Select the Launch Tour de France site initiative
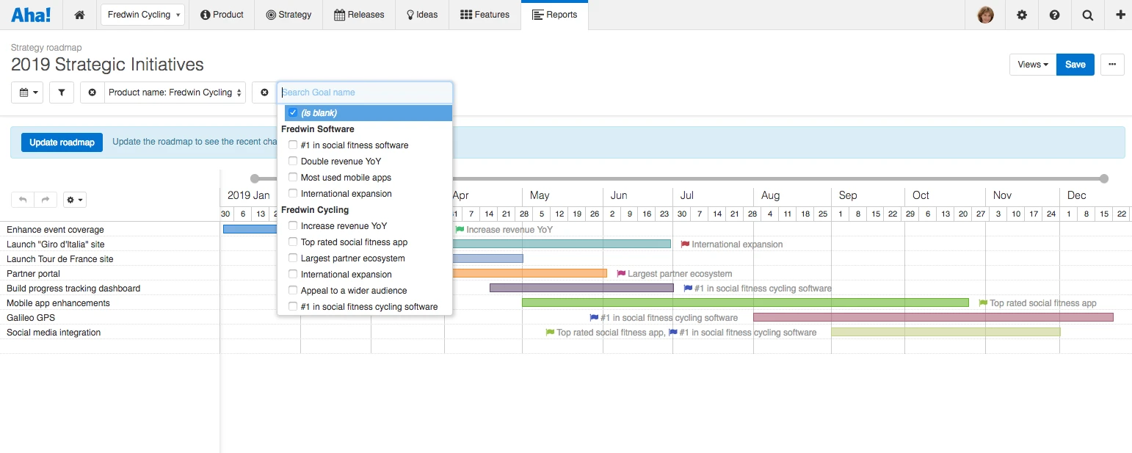 pos(60,259)
